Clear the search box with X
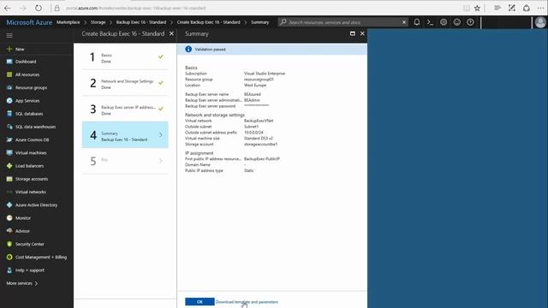Image resolution: width=548 pixels, height=308 pixels. 404,22
